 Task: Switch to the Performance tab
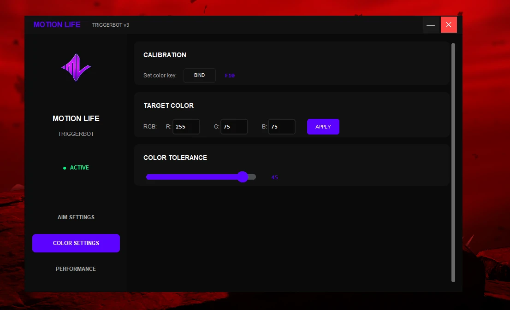76,269
